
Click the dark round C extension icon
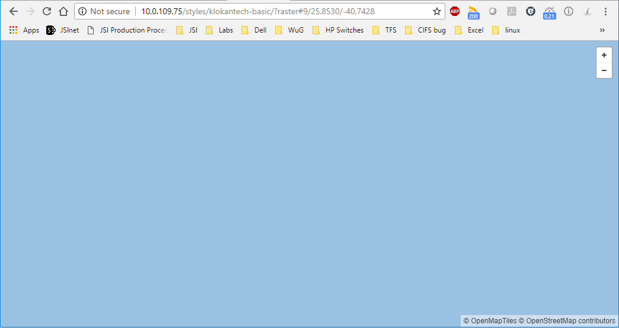click(531, 11)
